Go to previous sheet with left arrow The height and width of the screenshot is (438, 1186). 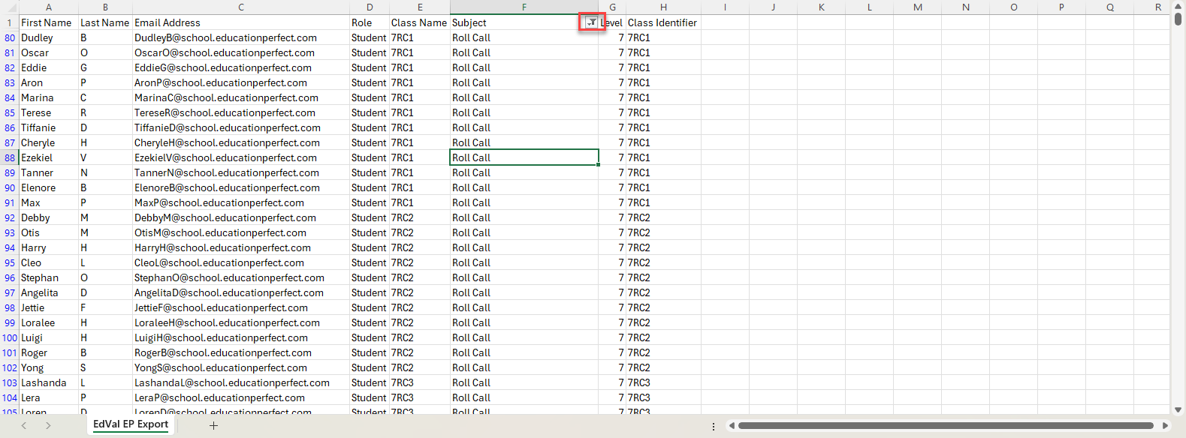pyautogui.click(x=24, y=425)
